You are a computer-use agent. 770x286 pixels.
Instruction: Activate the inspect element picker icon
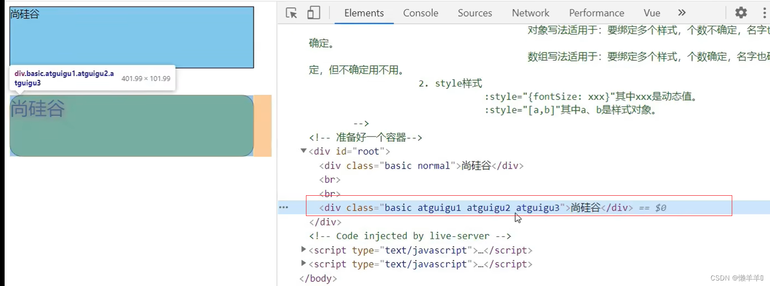coord(291,13)
